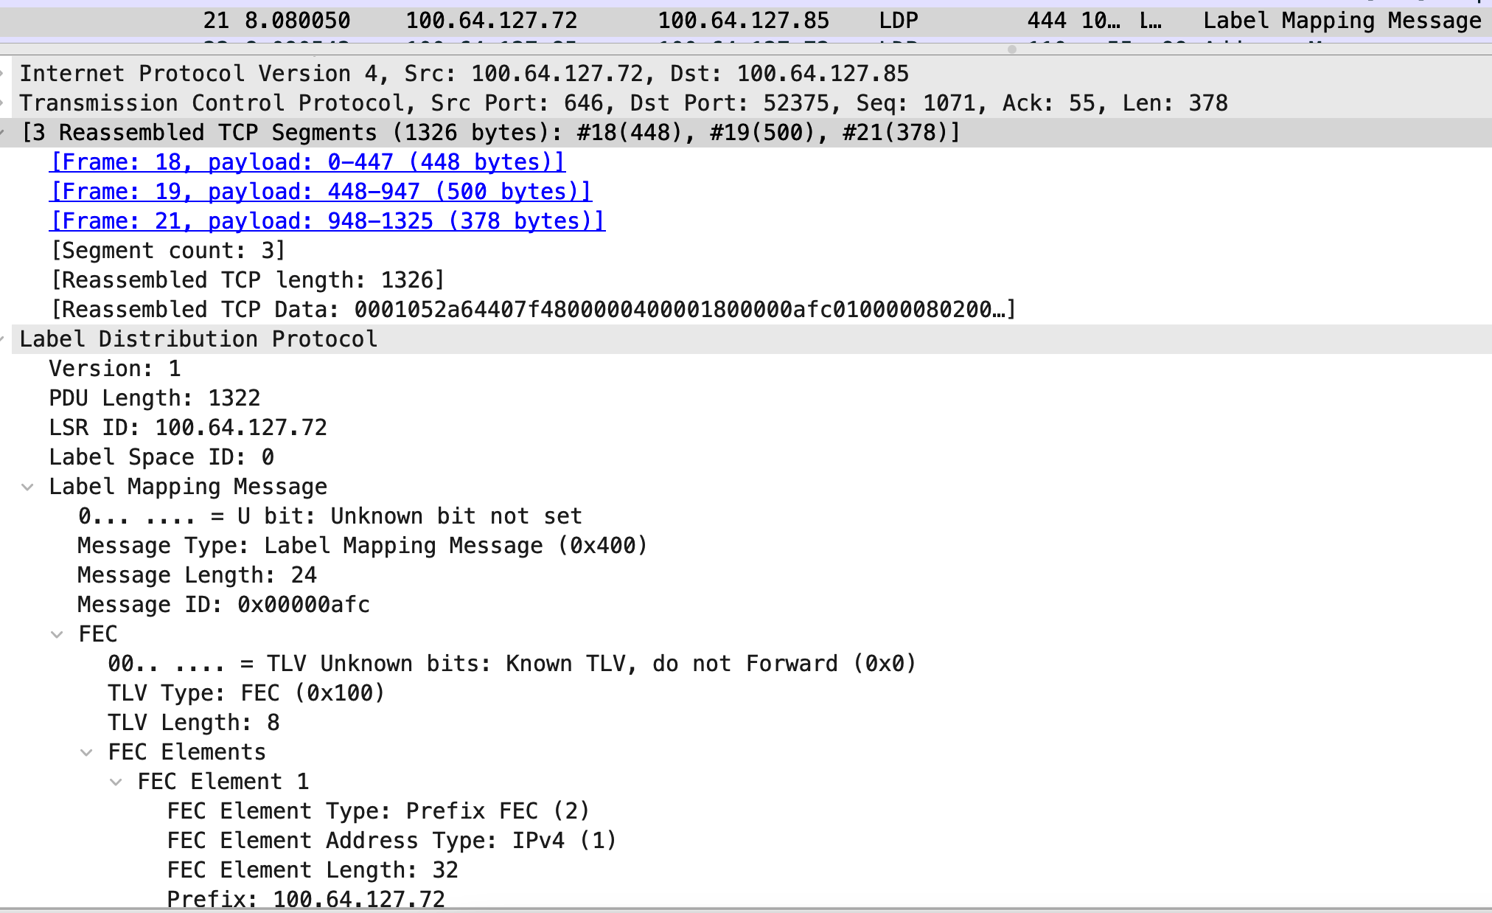Select the LSR ID field
The width and height of the screenshot is (1492, 913).
coord(188,428)
